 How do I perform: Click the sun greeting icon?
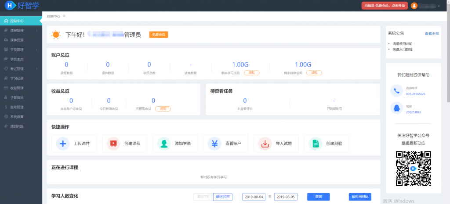(x=56, y=35)
